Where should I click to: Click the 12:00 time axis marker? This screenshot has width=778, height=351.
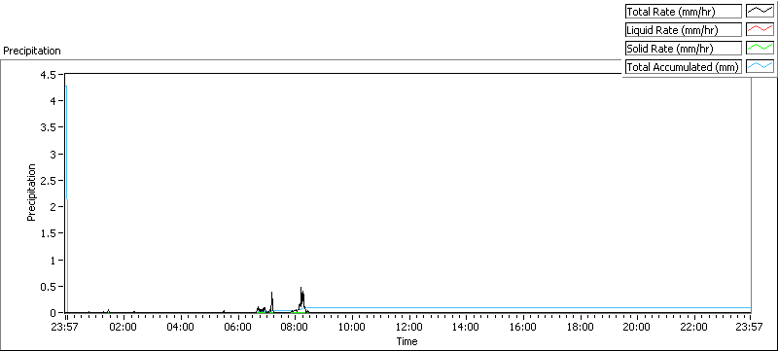click(408, 327)
